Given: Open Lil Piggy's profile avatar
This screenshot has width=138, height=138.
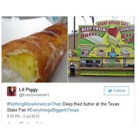Looking at the screenshot, I should point(12,91).
